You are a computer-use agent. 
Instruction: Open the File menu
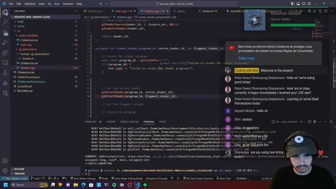11,4
